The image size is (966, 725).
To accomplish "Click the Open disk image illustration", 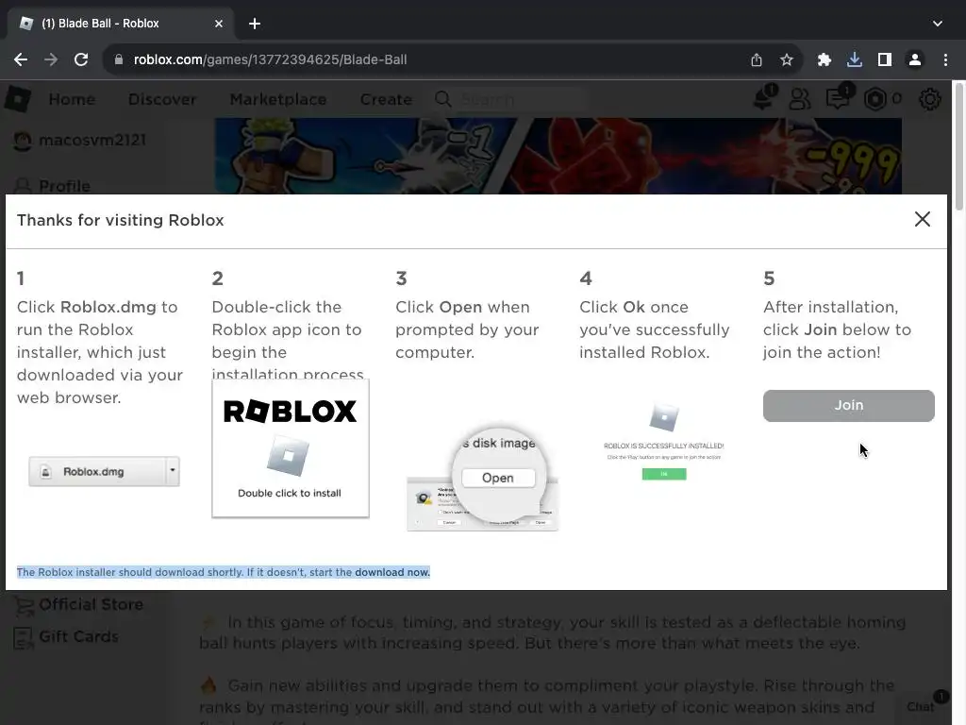I will click(482, 479).
